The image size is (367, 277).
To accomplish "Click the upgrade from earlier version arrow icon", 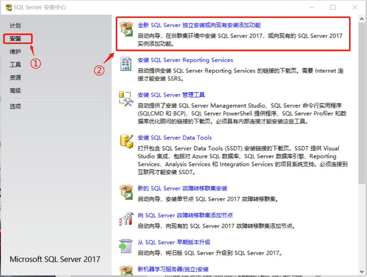I will pyautogui.click(x=126, y=246).
